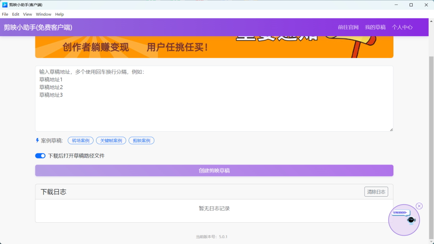This screenshot has width=434, height=244.
Task: Dismiss the floating assistant with the X
Action: (419, 206)
